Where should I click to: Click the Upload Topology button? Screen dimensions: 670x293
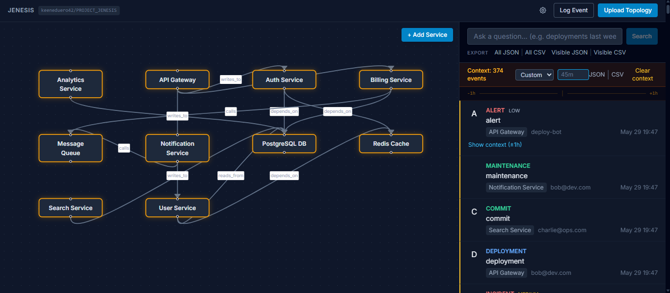click(x=628, y=10)
